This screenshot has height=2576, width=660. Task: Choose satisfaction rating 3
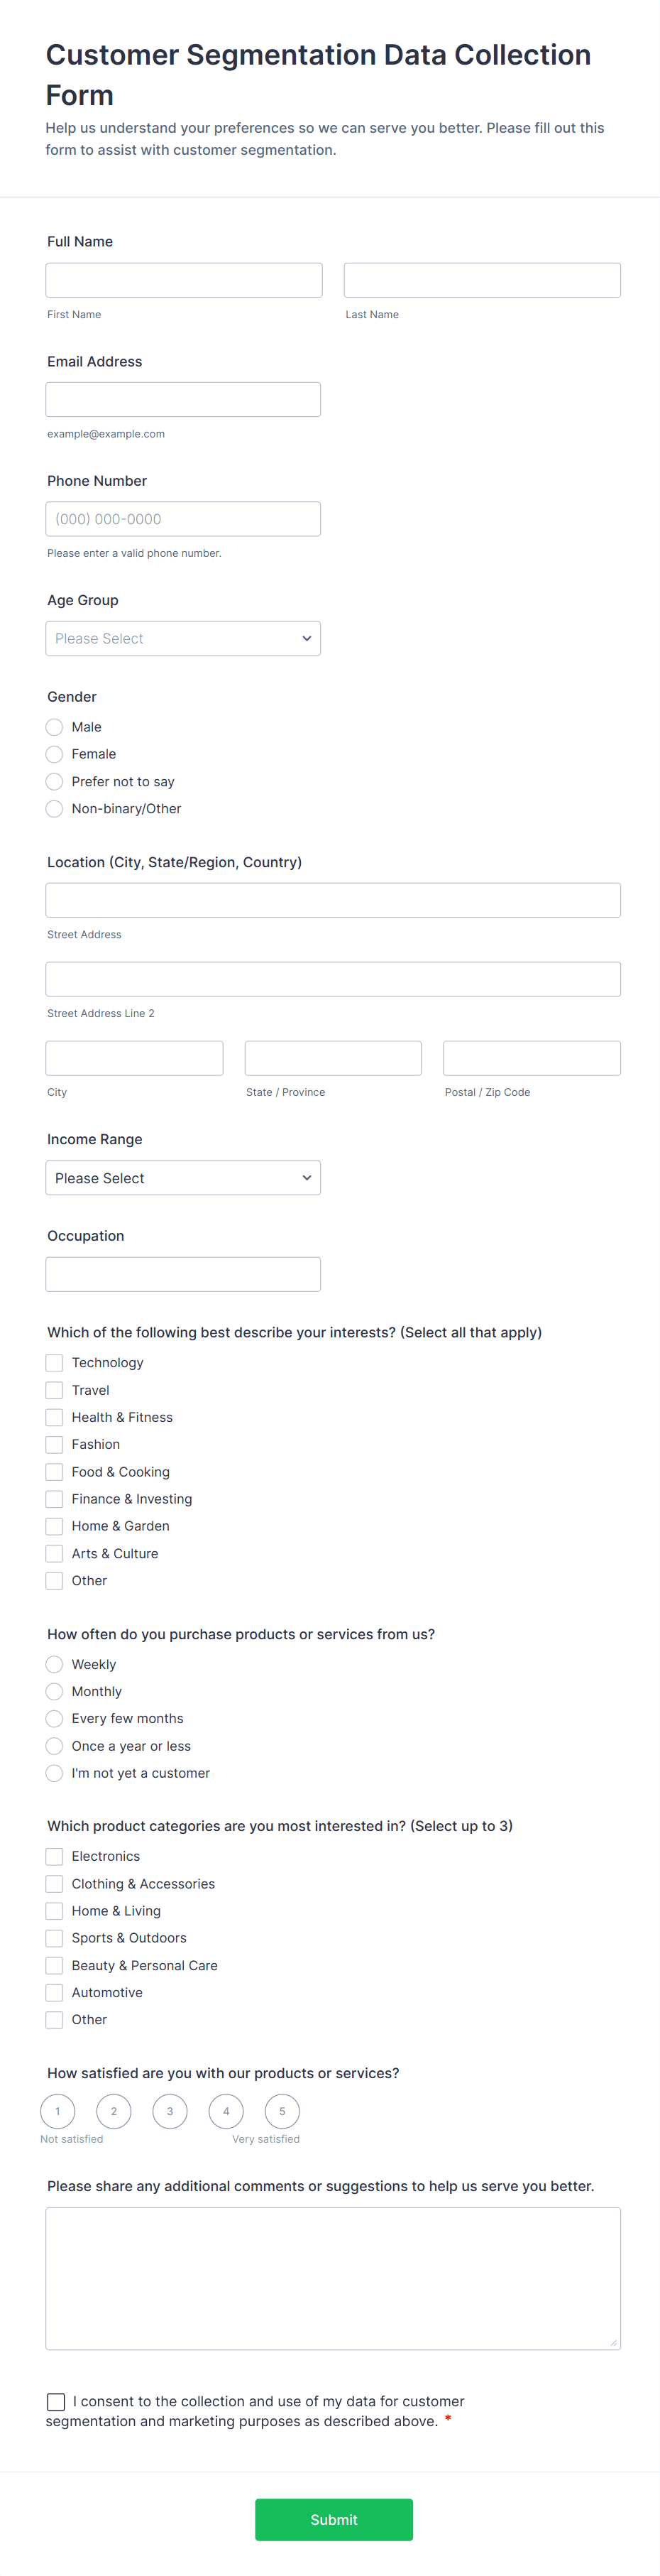[x=170, y=2111]
